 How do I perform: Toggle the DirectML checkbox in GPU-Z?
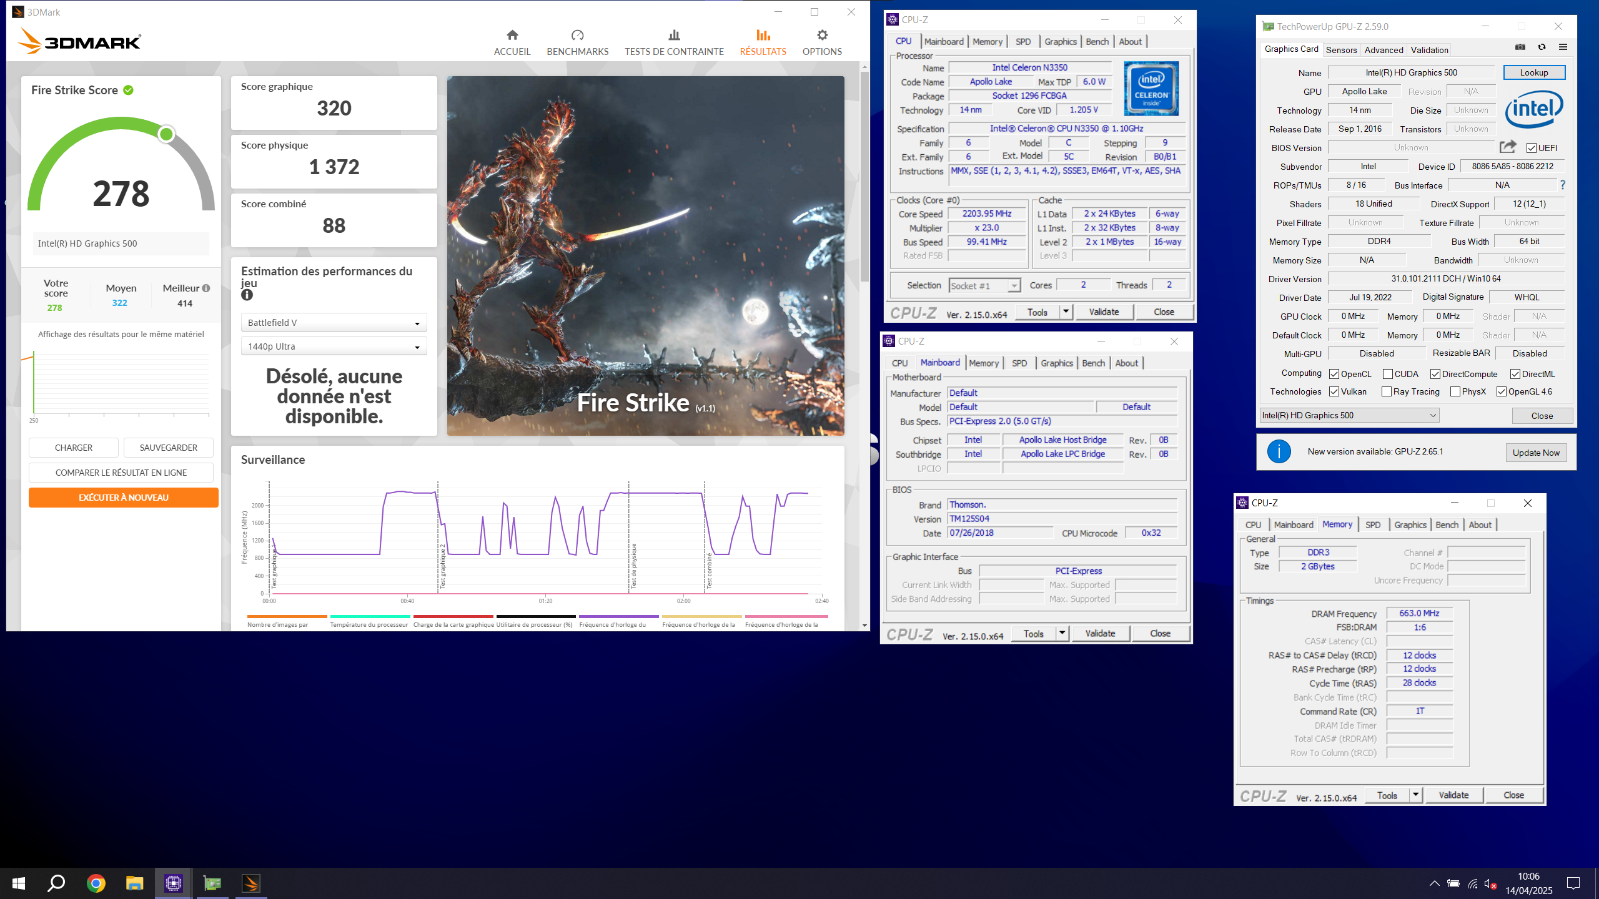point(1515,374)
